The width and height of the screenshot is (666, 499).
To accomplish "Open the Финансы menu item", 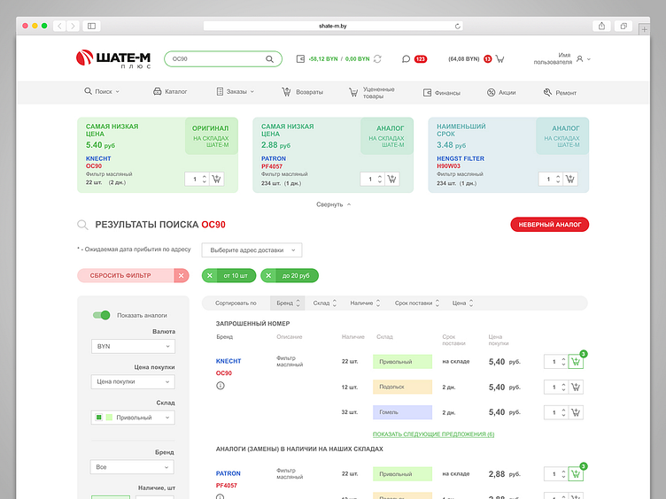I will pos(441,93).
